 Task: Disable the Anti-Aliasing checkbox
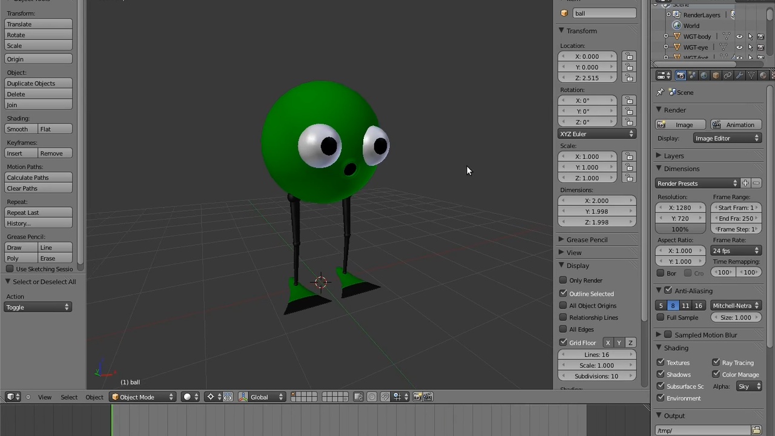(x=668, y=291)
